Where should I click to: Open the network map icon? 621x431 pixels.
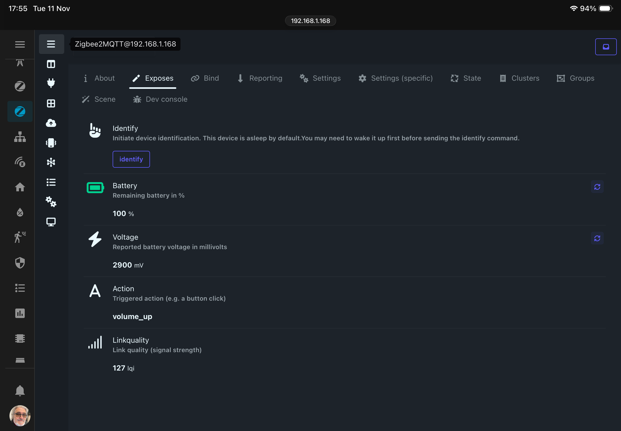[51, 162]
